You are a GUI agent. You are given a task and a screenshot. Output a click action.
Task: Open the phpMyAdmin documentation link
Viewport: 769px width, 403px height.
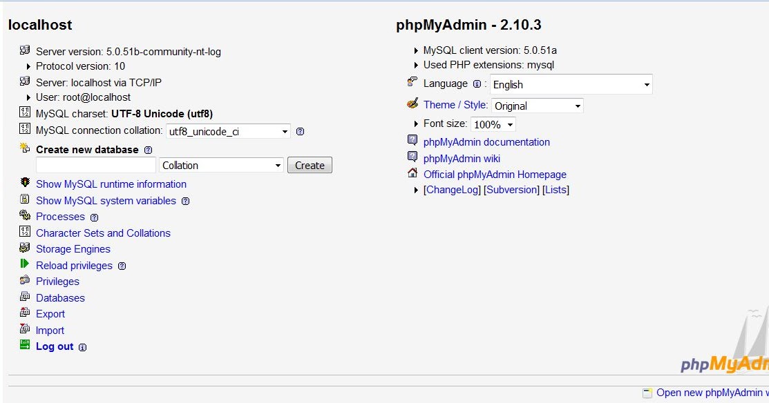click(486, 142)
